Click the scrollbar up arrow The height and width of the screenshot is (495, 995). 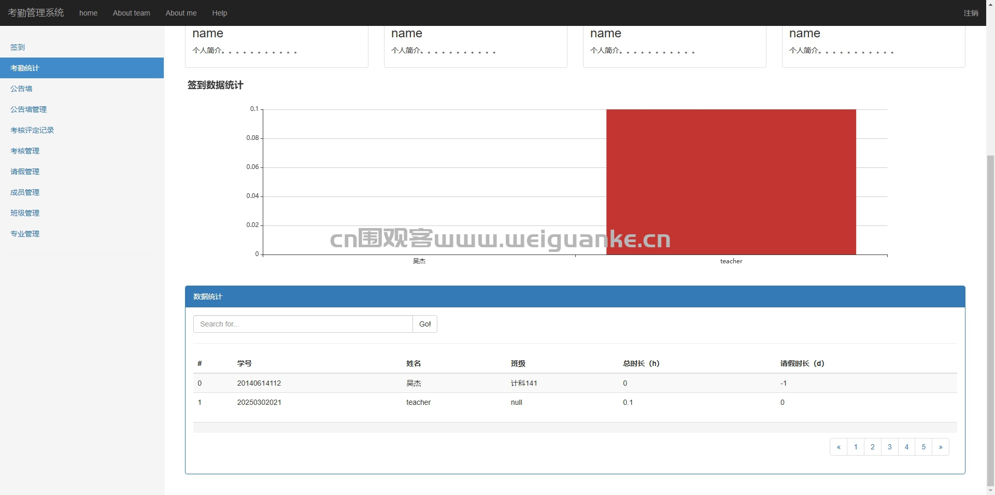[990, 4]
